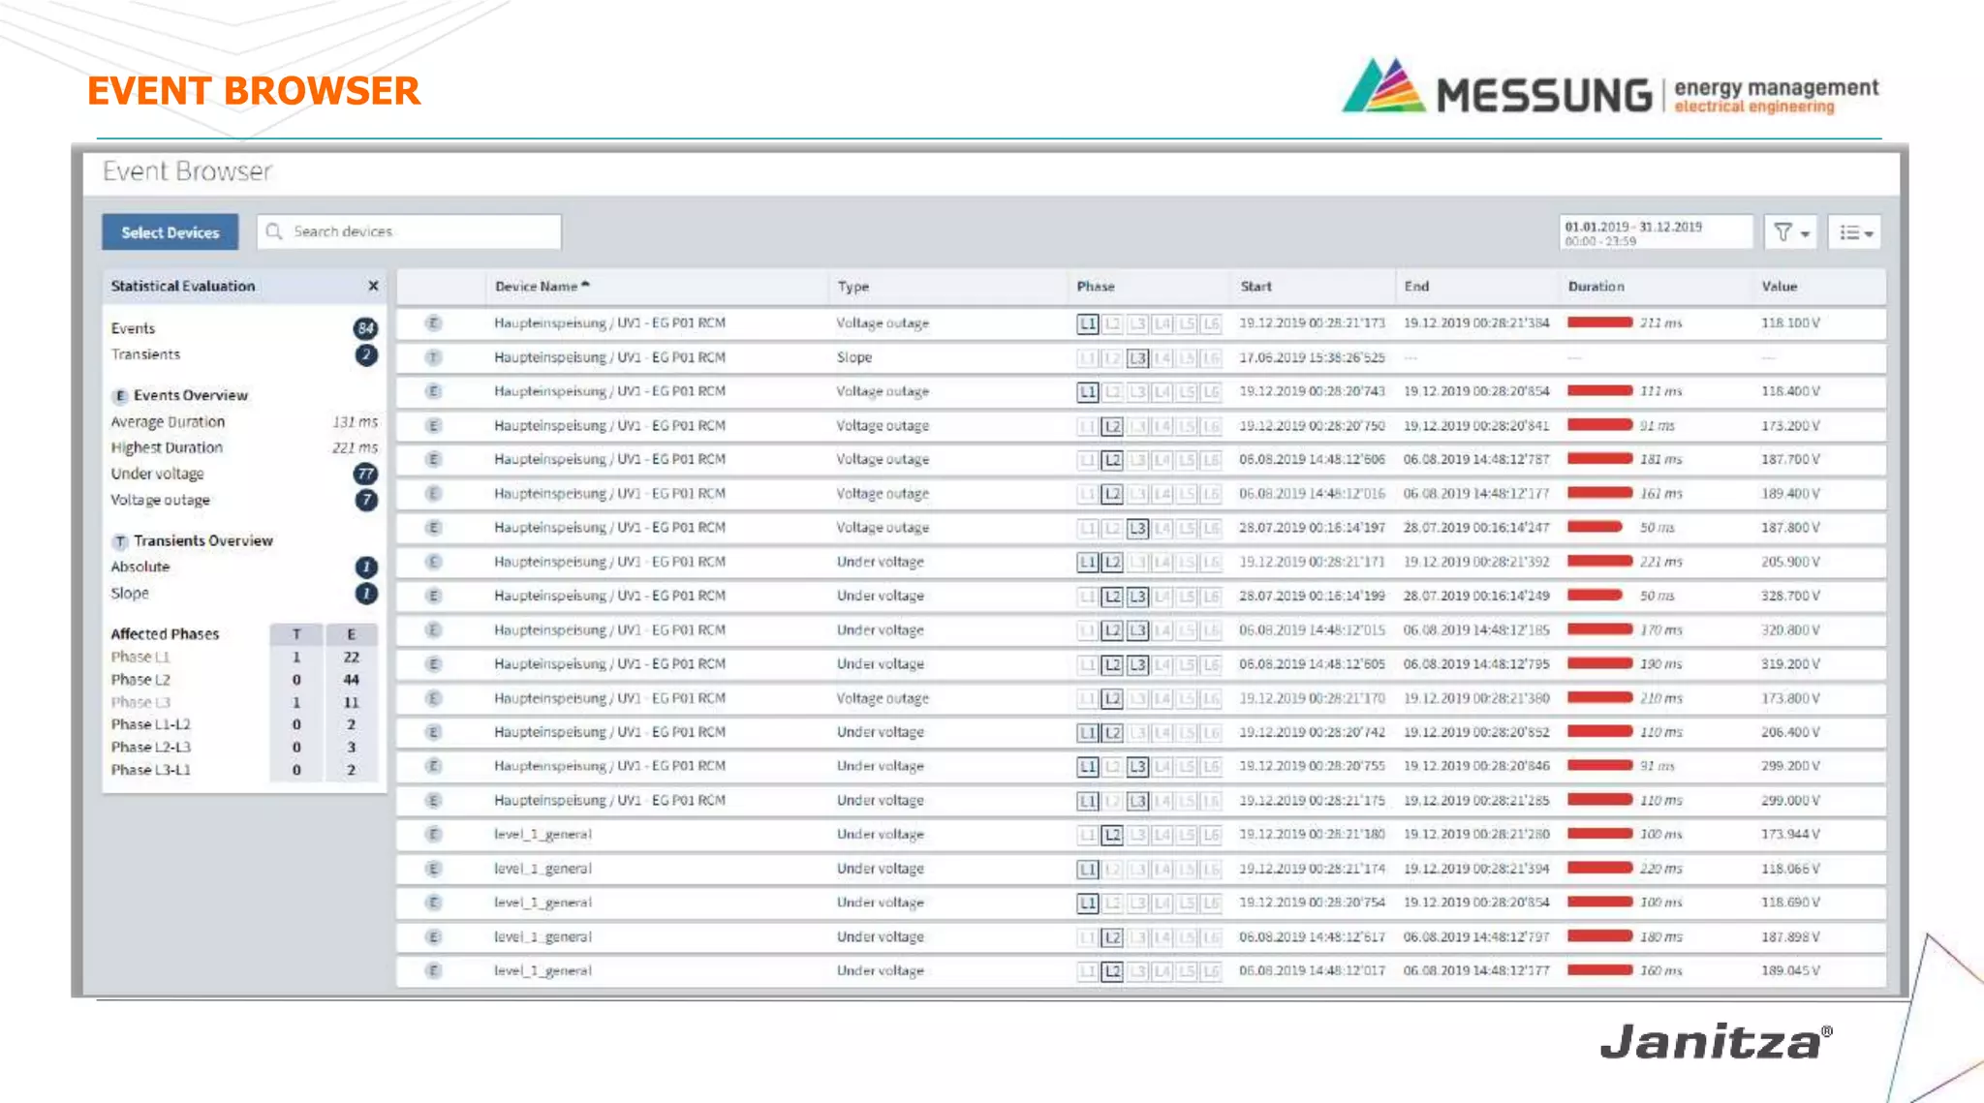Image resolution: width=1984 pixels, height=1103 pixels.
Task: Click the filter funnel icon
Action: 1782,231
